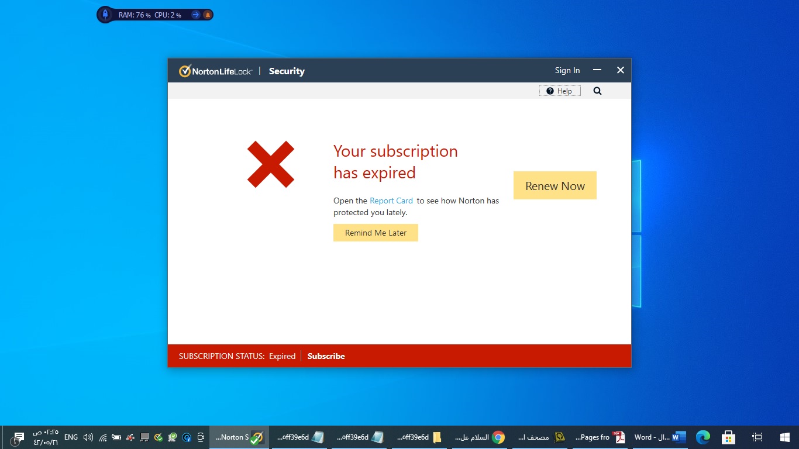Open the Wi-Fi network tray icon
This screenshot has height=449, width=799.
point(103,437)
